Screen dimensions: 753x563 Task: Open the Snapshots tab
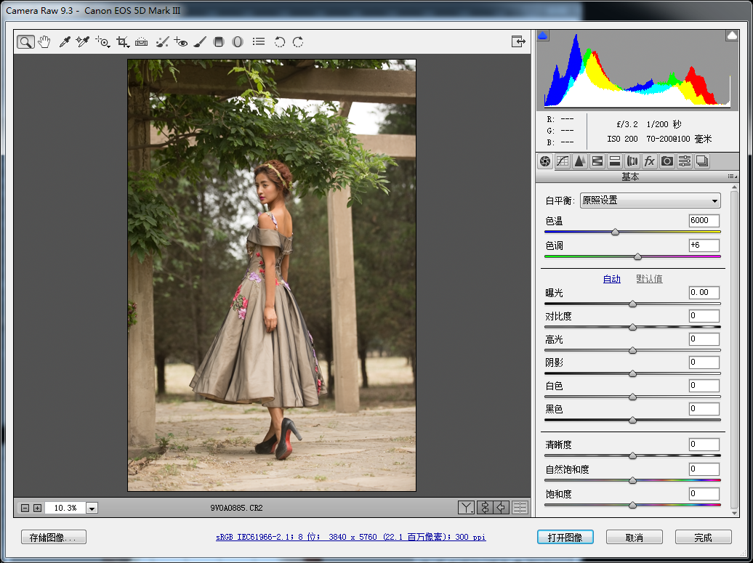tap(702, 161)
